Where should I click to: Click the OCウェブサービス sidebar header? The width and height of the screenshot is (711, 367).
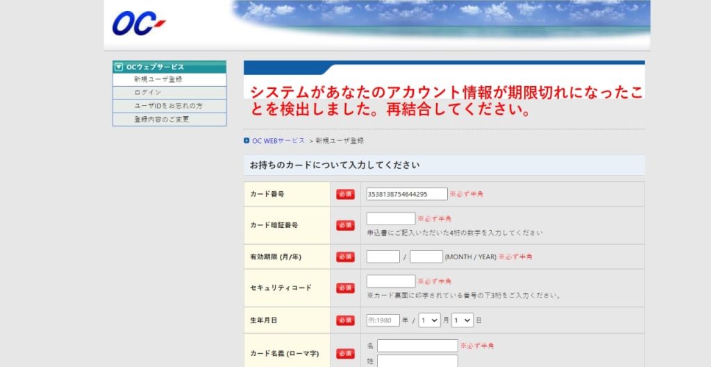point(169,67)
